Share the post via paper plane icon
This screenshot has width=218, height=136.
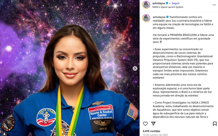pyautogui.click(x=153, y=124)
